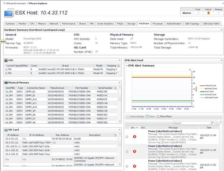Click critical icon of second 11:49 alert
The width and height of the screenshot is (224, 171).
134,152
